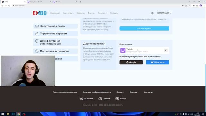Disconnect Twitch with the X button
The image size is (206, 116).
[166, 50]
